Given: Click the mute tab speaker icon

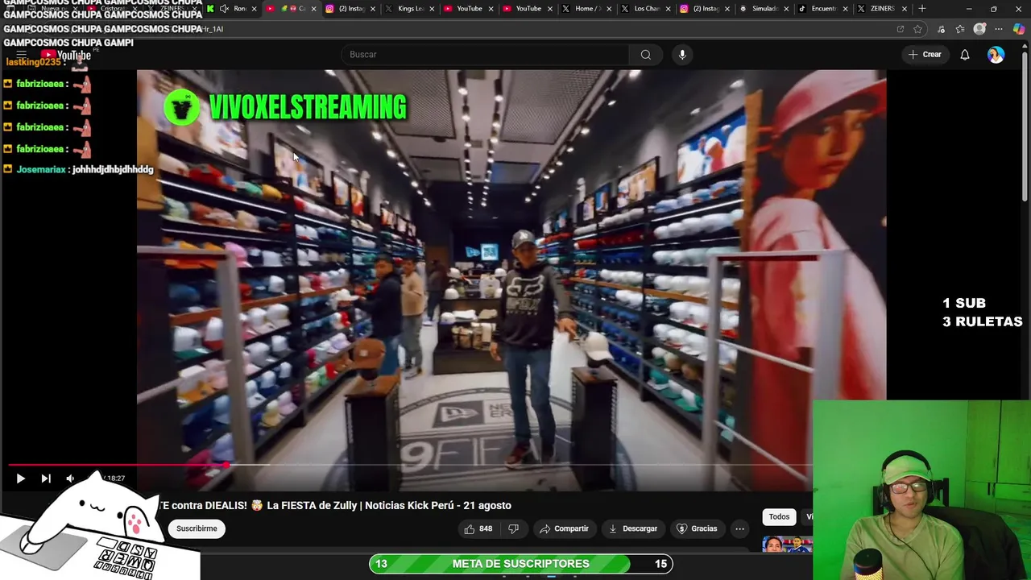Looking at the screenshot, I should (x=224, y=9).
